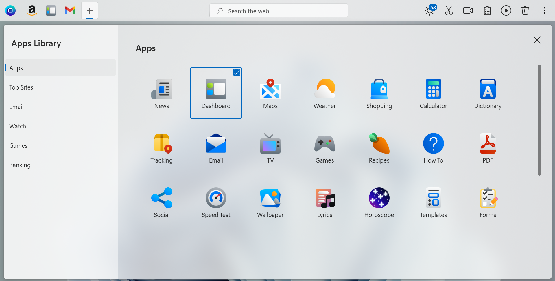This screenshot has height=281, width=555.
Task: Select the Recipes app
Action: (379, 148)
